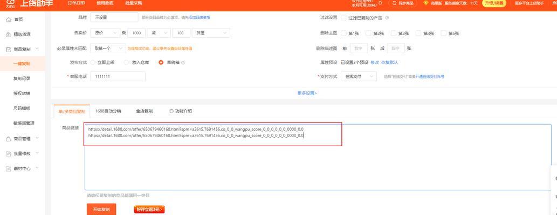Expand the 素材中心 sidebar section
The image size is (557, 215).
38,168
